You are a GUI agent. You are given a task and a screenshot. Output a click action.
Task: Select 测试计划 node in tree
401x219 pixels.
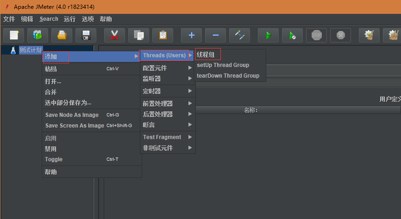click(x=30, y=50)
